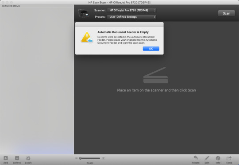This screenshot has width=239, height=165.
Task: Click the OK button in the dialog
Action: coord(151,49)
